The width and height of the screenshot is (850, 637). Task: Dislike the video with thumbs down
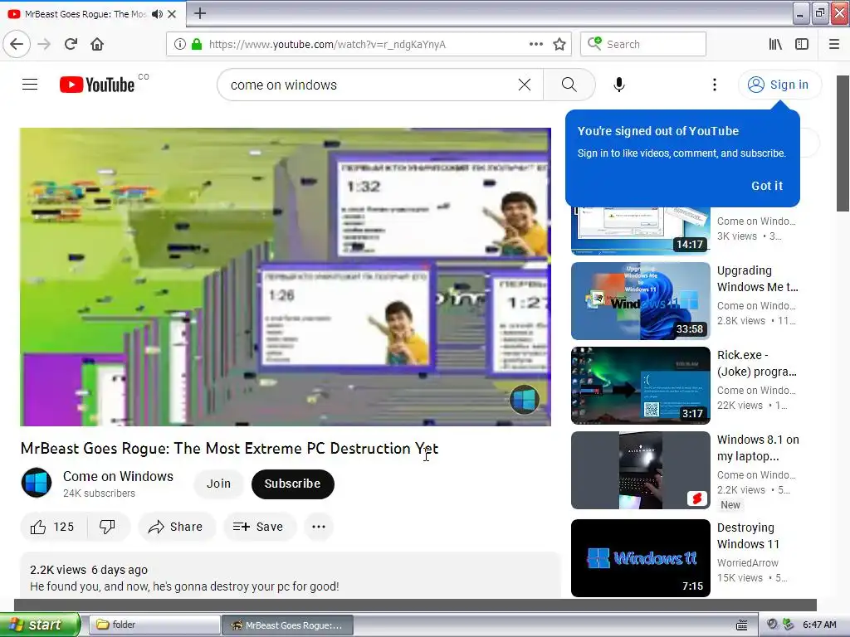[107, 527]
